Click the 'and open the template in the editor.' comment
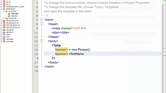Screen dimensions: 166x93 (x=68, y=11)
